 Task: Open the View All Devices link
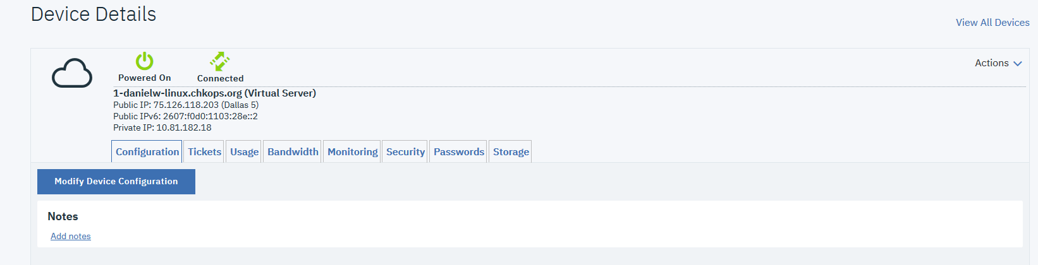(992, 23)
